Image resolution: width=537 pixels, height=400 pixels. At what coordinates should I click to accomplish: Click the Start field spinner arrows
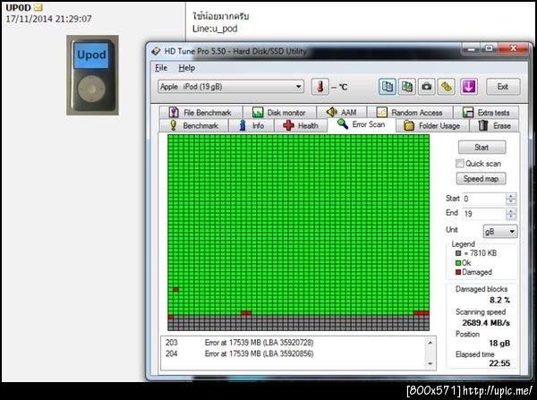[x=511, y=199]
